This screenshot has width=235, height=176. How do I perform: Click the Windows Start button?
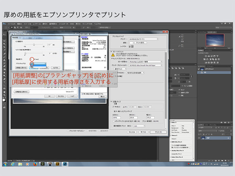[x=5, y=164]
